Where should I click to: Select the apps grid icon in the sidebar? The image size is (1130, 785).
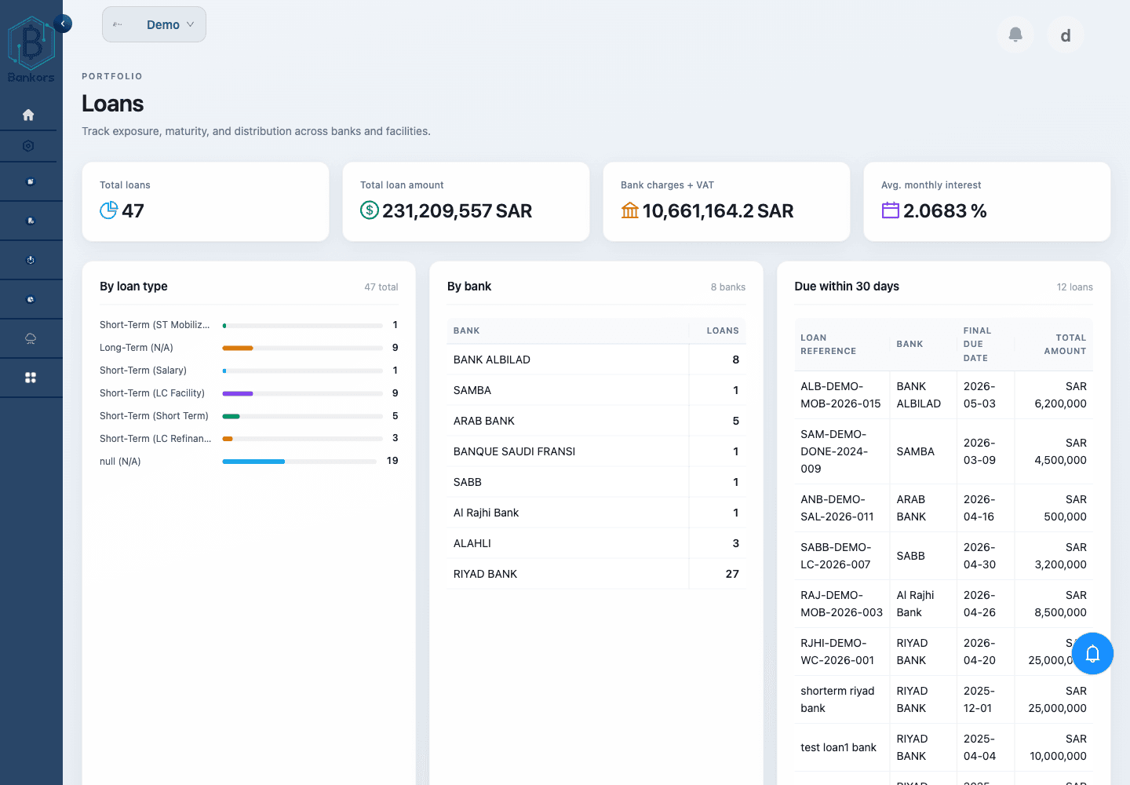tap(30, 377)
